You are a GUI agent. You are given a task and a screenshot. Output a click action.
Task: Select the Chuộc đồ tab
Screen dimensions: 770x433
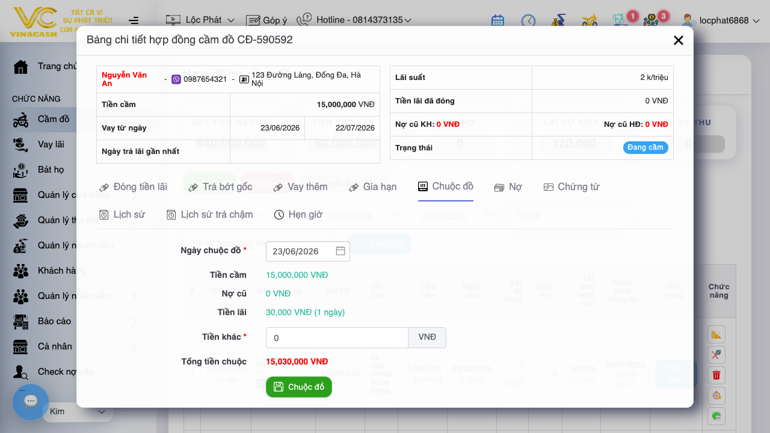click(x=446, y=186)
